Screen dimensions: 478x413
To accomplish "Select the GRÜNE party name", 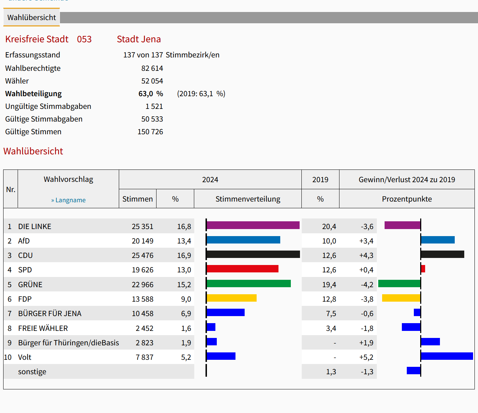I will [x=30, y=285].
